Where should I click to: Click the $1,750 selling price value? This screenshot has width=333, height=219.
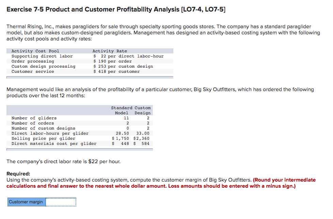[121, 138]
